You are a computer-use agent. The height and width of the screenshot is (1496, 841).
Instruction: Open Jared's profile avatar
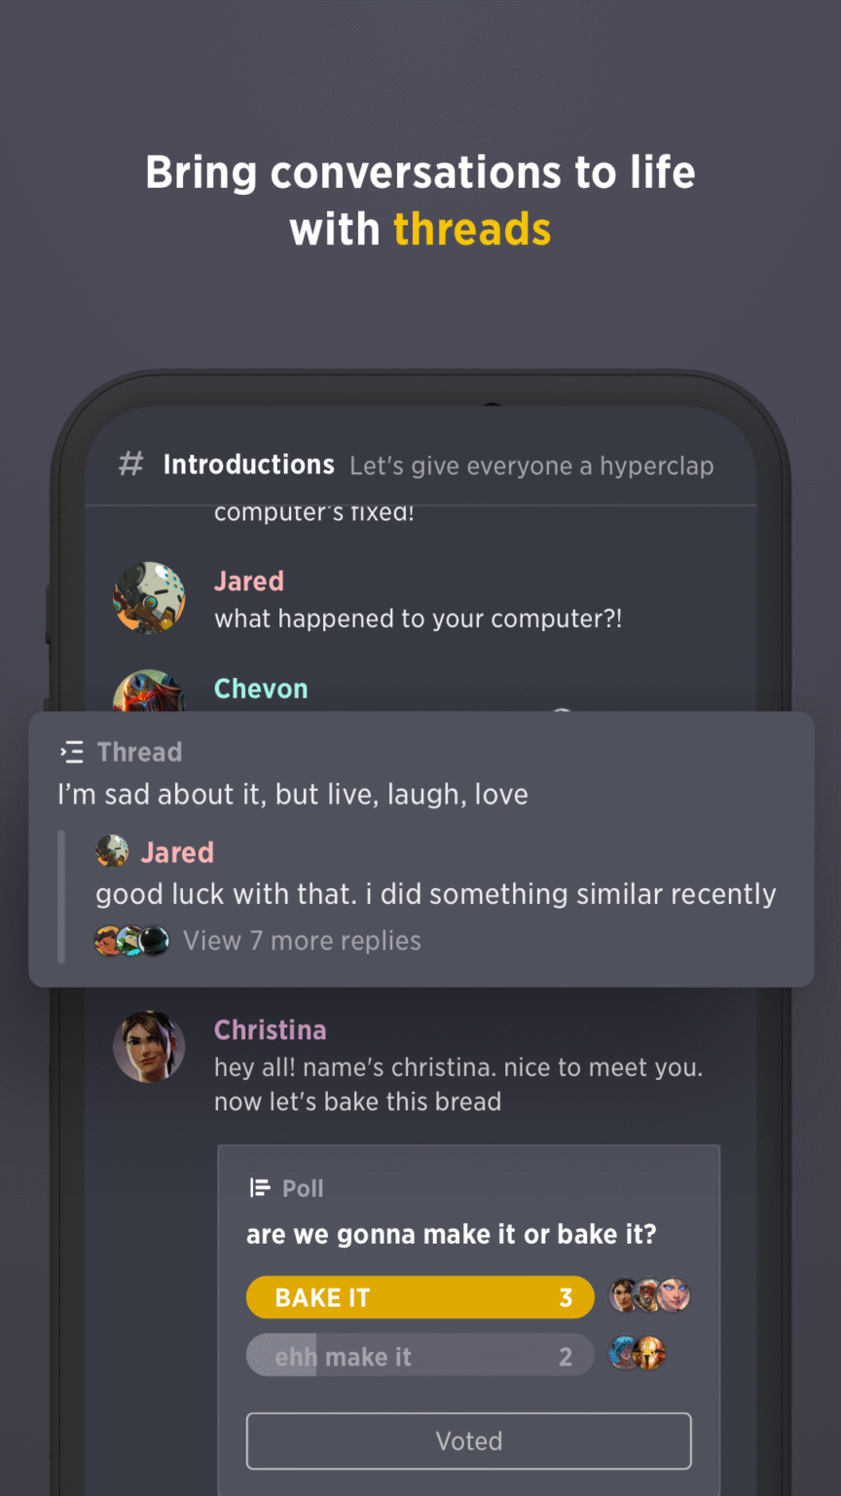(x=149, y=598)
